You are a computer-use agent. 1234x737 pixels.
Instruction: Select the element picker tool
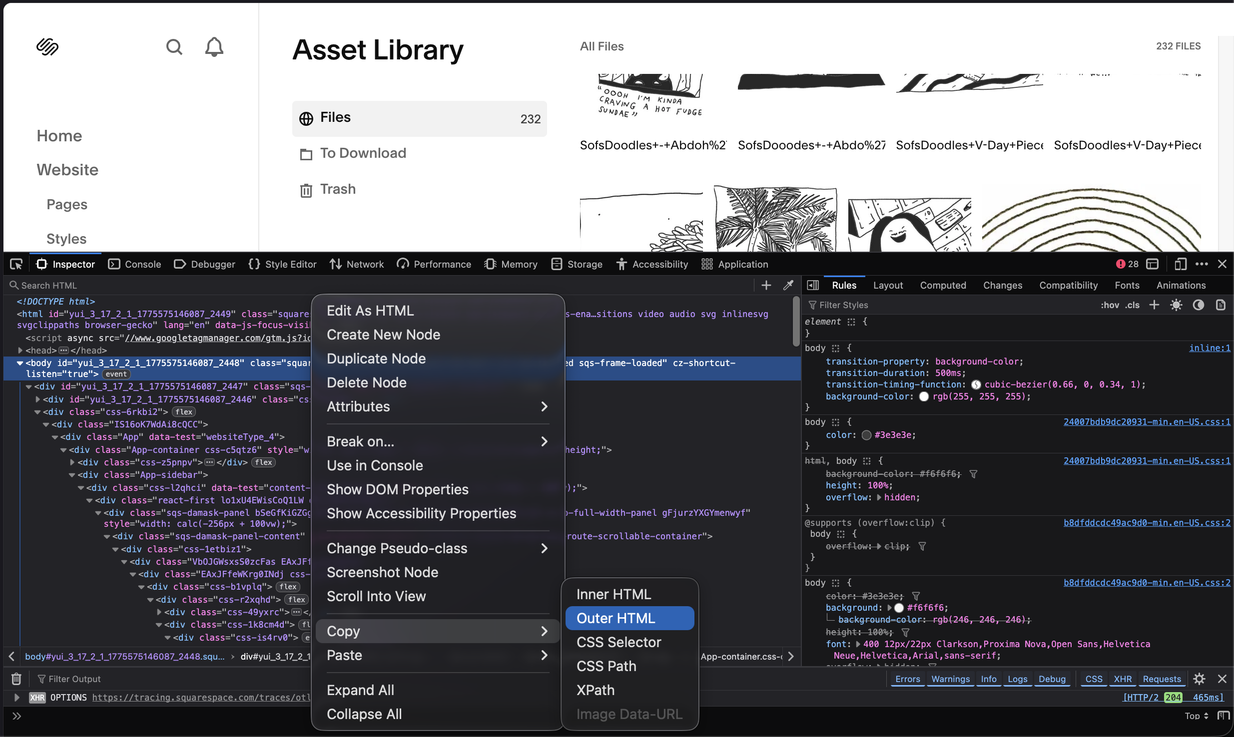click(x=16, y=264)
